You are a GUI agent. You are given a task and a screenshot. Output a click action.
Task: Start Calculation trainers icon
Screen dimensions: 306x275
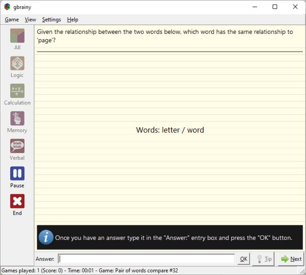tap(17, 91)
